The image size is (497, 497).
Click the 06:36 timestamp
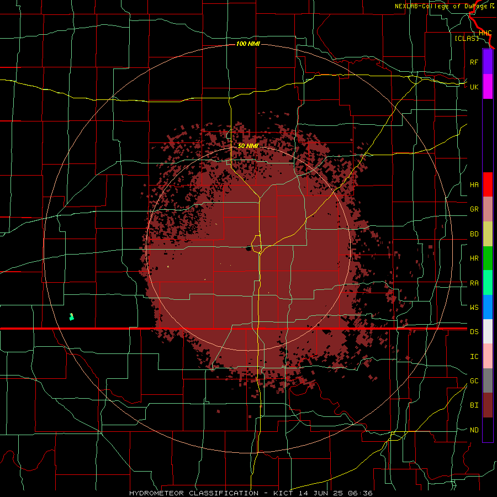coord(360,493)
